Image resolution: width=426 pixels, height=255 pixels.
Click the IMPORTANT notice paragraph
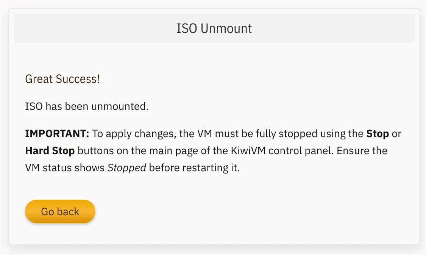tap(212, 150)
